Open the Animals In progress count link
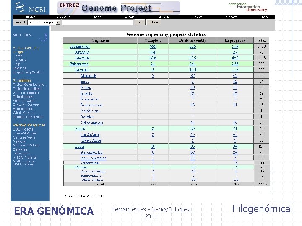 (x=235, y=70)
